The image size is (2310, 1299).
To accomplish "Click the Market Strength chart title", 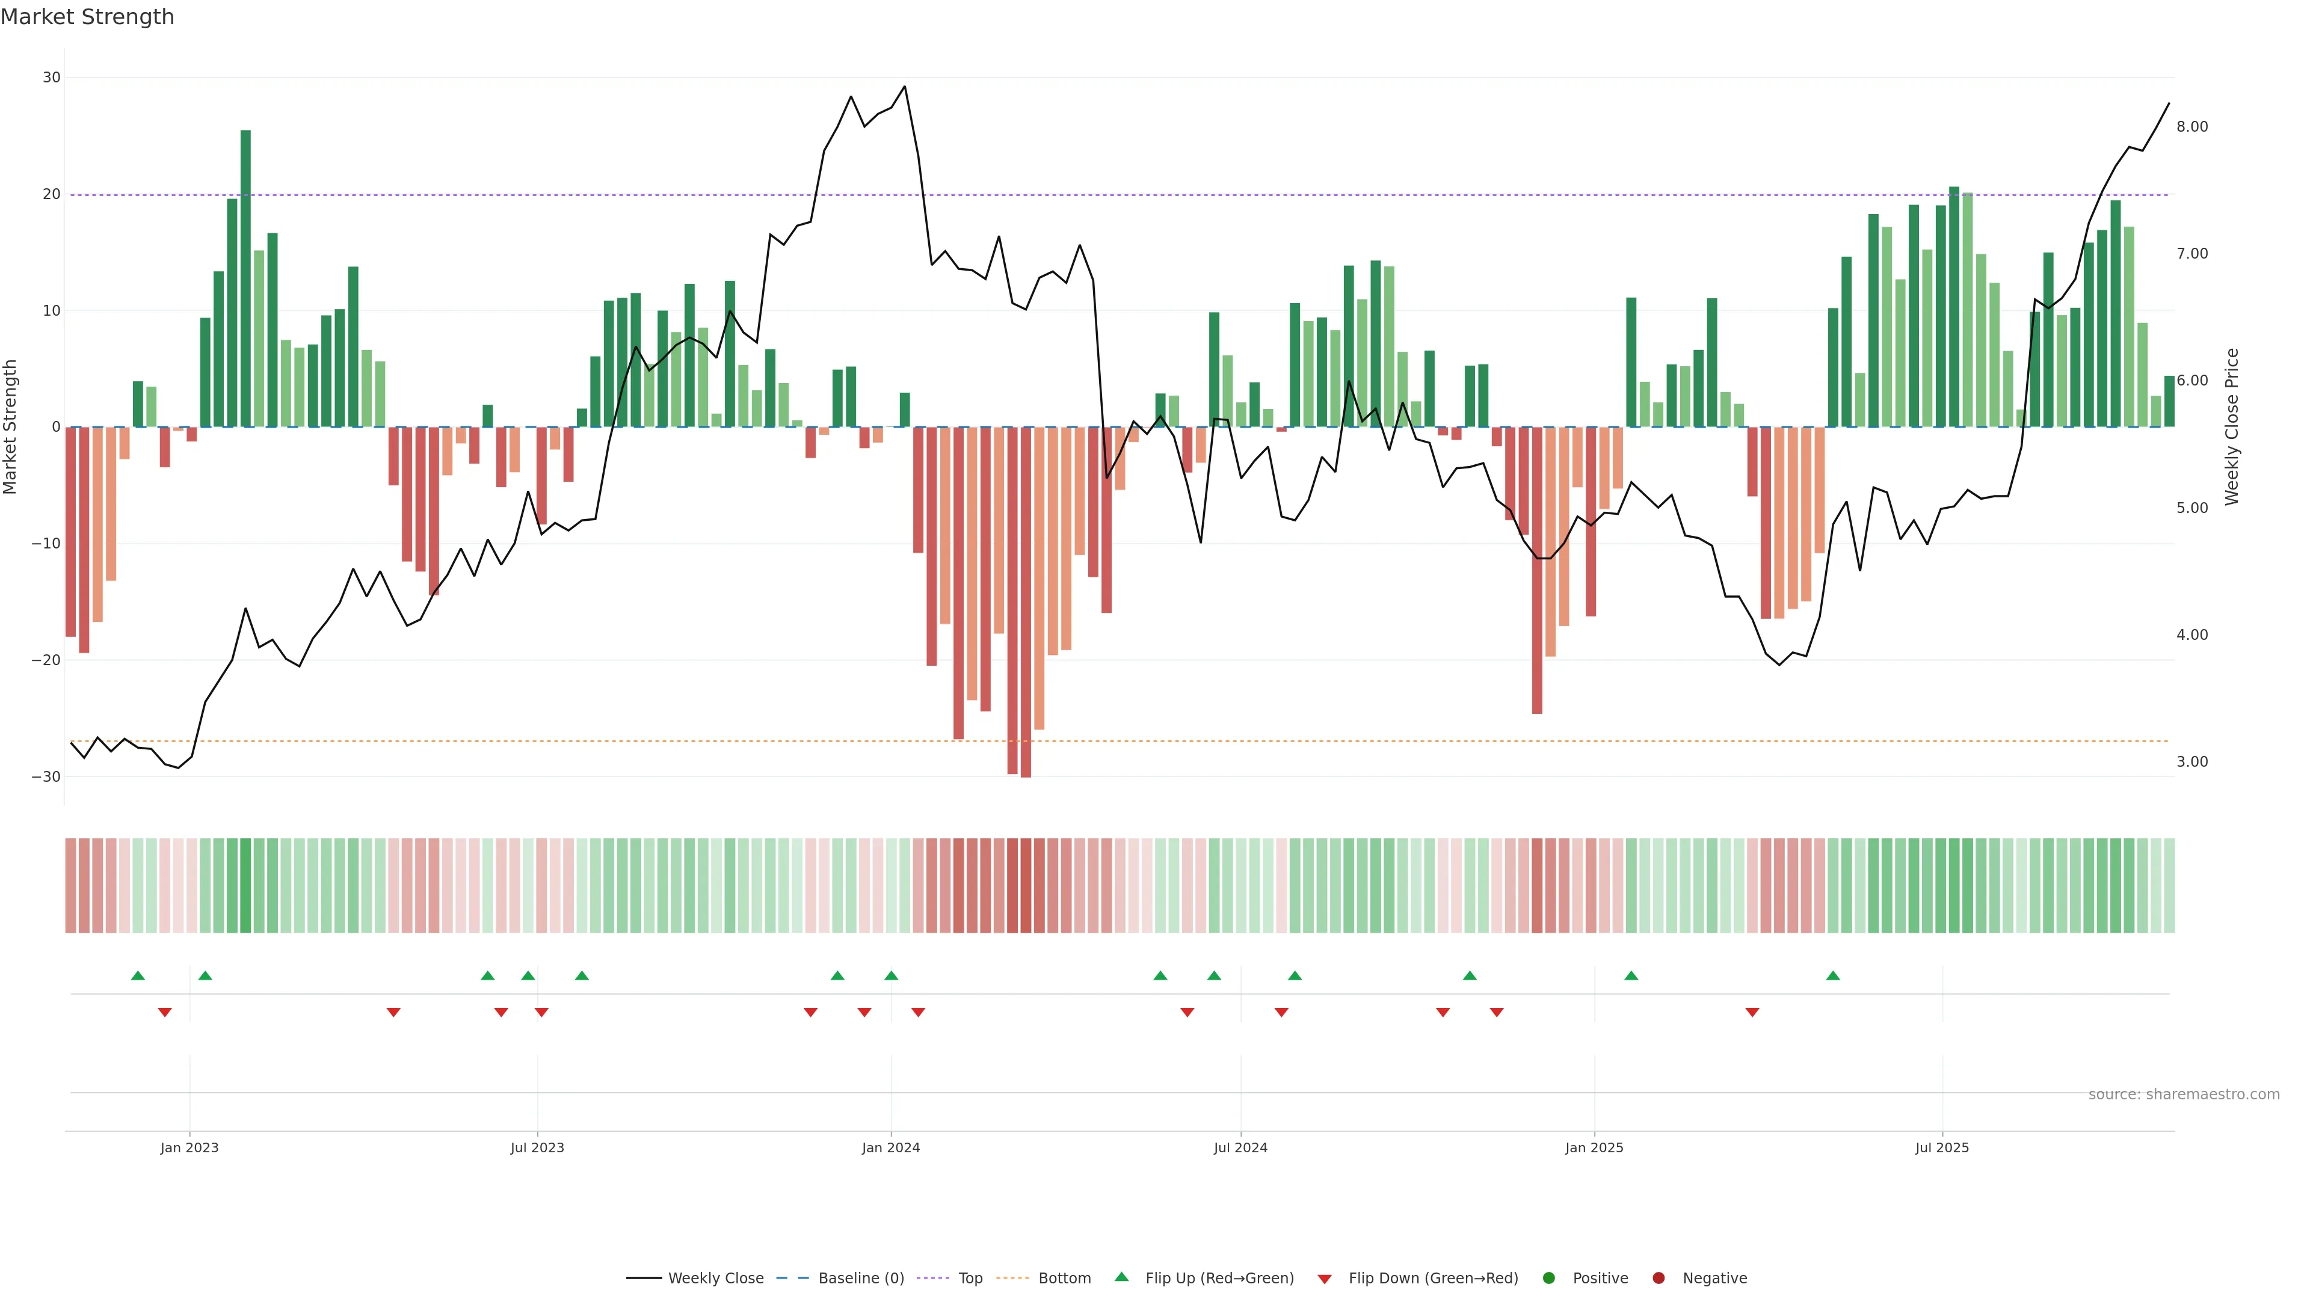I will [87, 17].
